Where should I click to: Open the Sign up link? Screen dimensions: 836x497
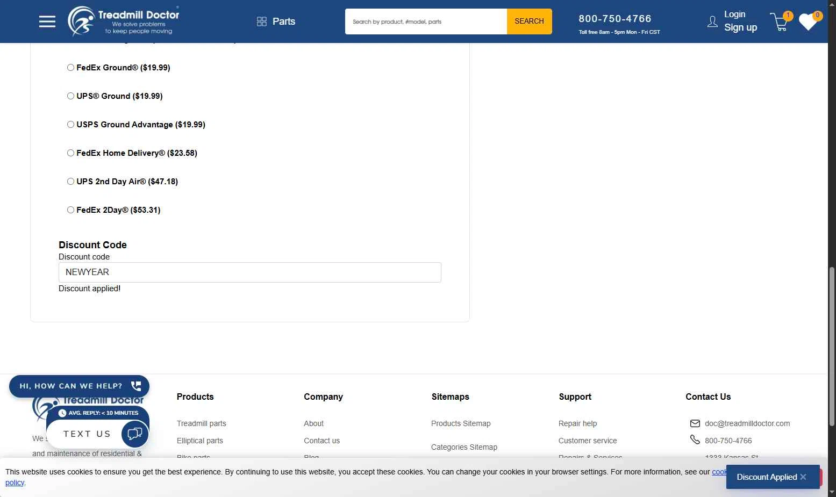click(740, 27)
